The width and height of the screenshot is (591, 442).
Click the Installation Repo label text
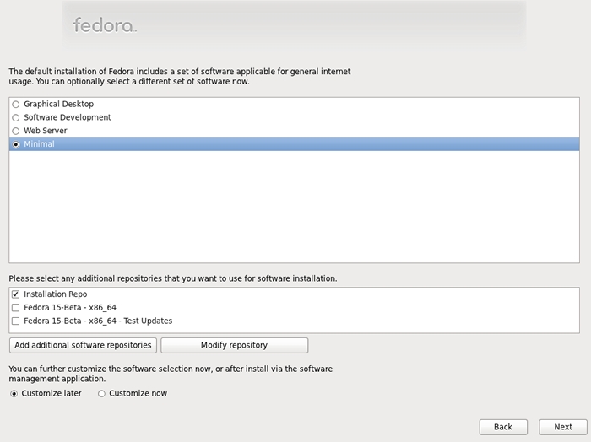pyautogui.click(x=56, y=294)
